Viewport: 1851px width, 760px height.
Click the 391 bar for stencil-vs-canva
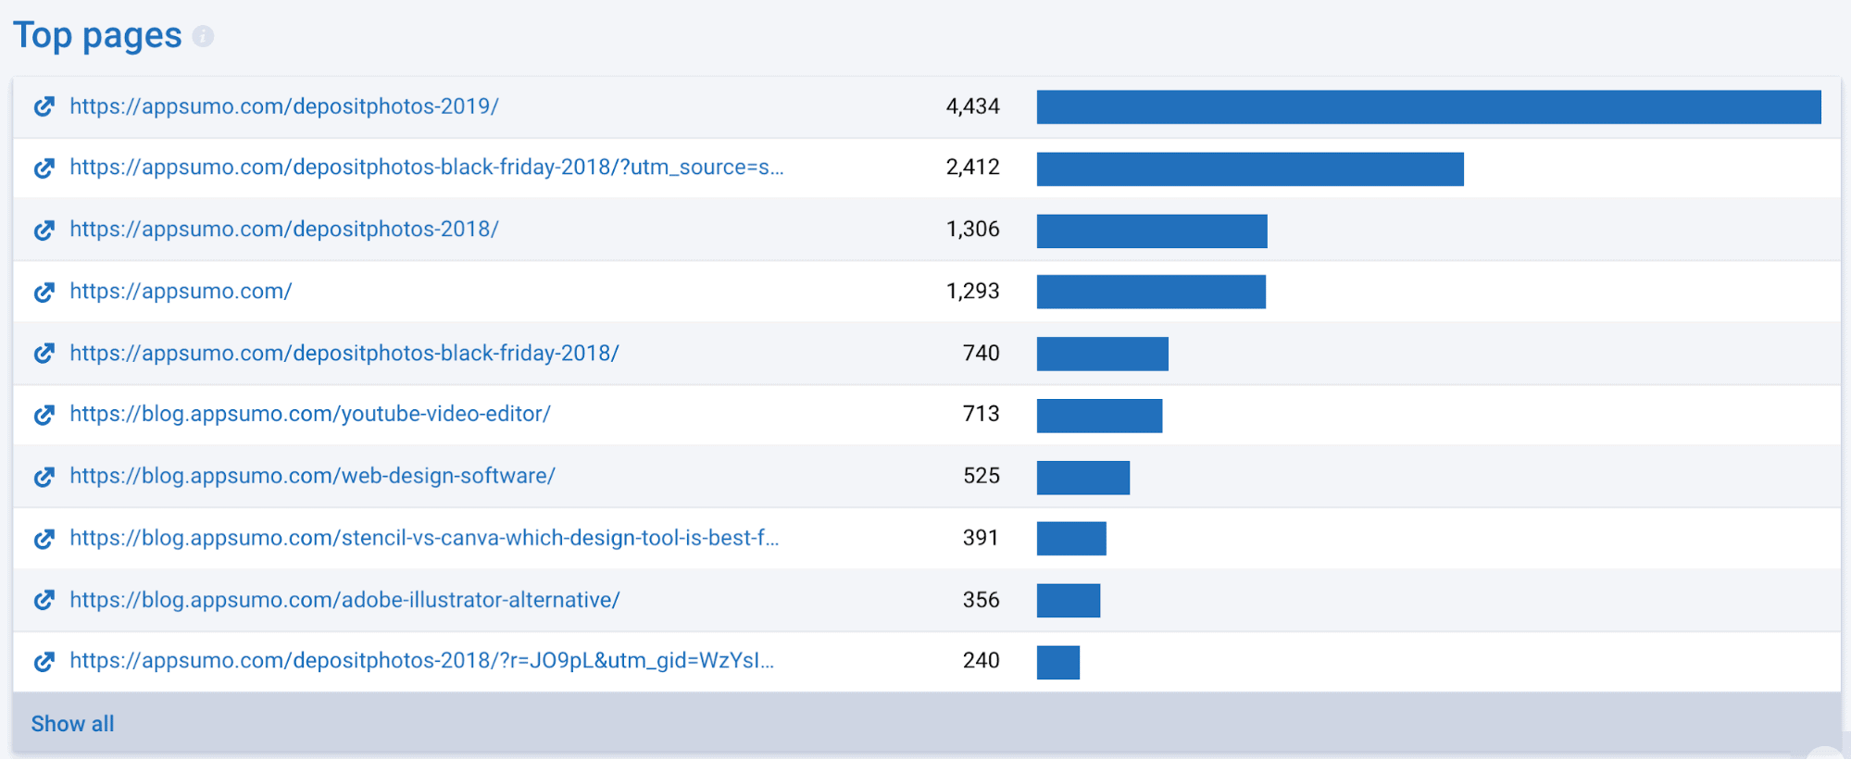click(1071, 539)
